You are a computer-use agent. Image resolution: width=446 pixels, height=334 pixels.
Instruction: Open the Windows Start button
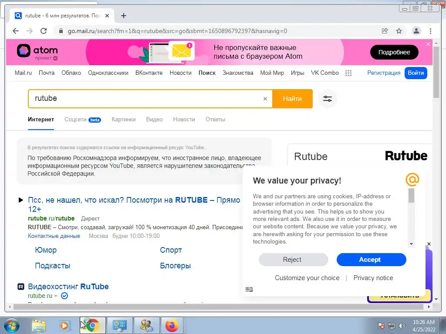pyautogui.click(x=11, y=325)
